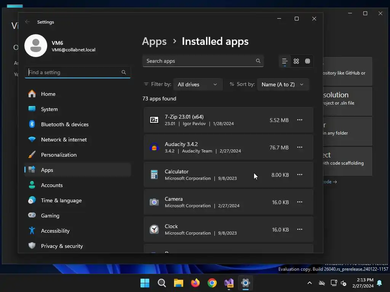Click the Home house icon
This screenshot has width=390, height=292.
pos(32,94)
